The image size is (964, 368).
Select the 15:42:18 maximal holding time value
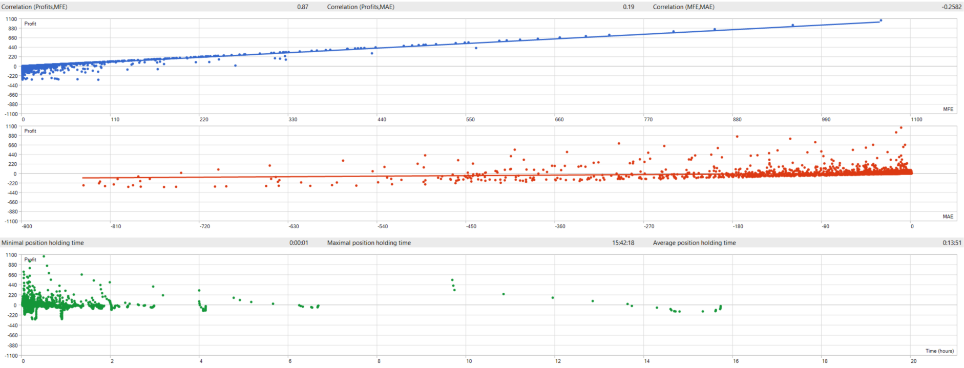pos(623,243)
